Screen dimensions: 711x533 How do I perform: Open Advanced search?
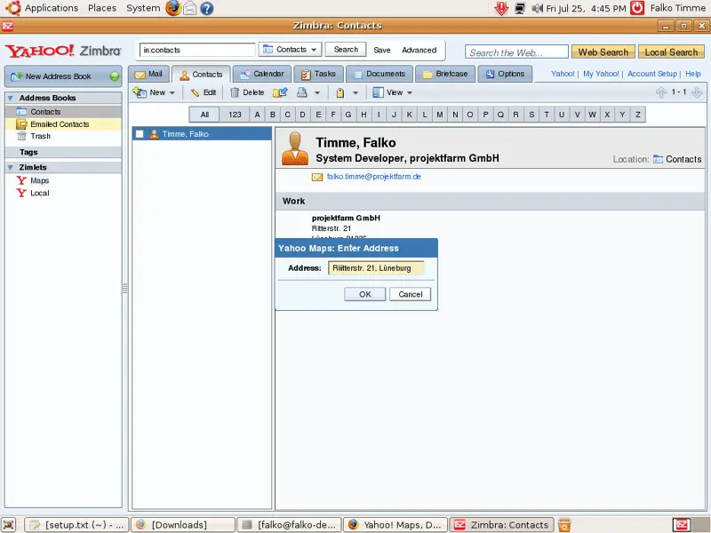[419, 50]
